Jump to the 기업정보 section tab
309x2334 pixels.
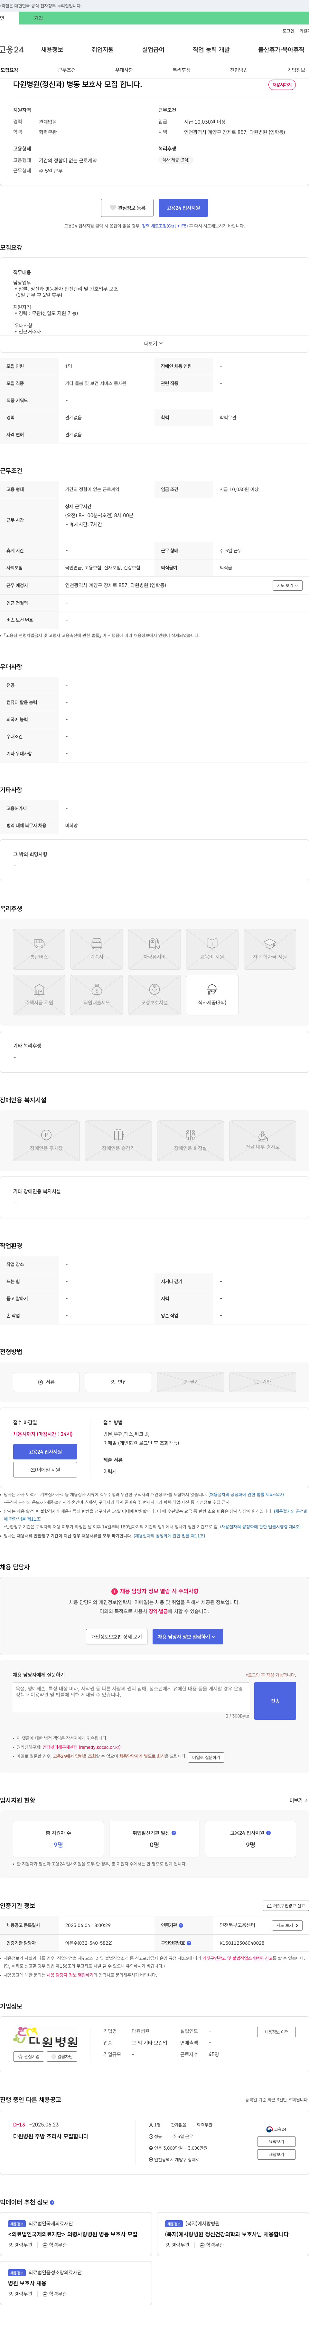[296, 70]
